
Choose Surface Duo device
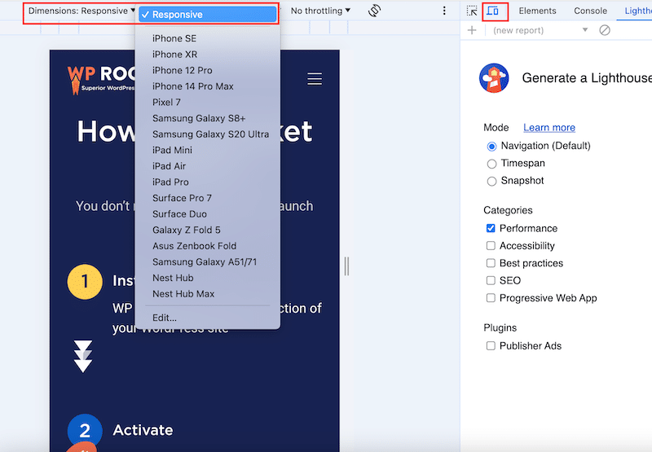point(179,214)
